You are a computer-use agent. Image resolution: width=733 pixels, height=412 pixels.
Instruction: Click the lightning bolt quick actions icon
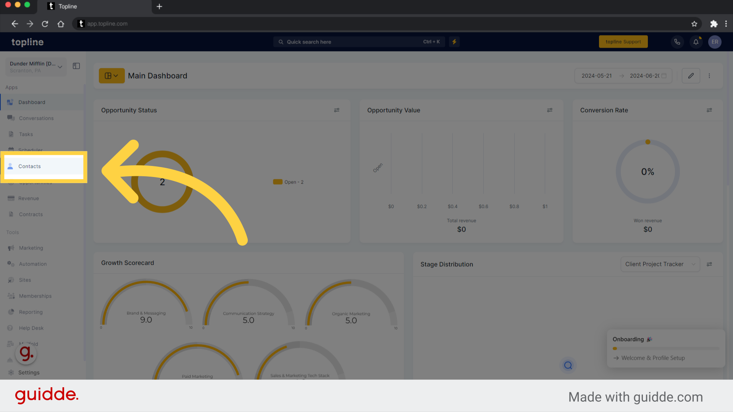click(x=454, y=42)
